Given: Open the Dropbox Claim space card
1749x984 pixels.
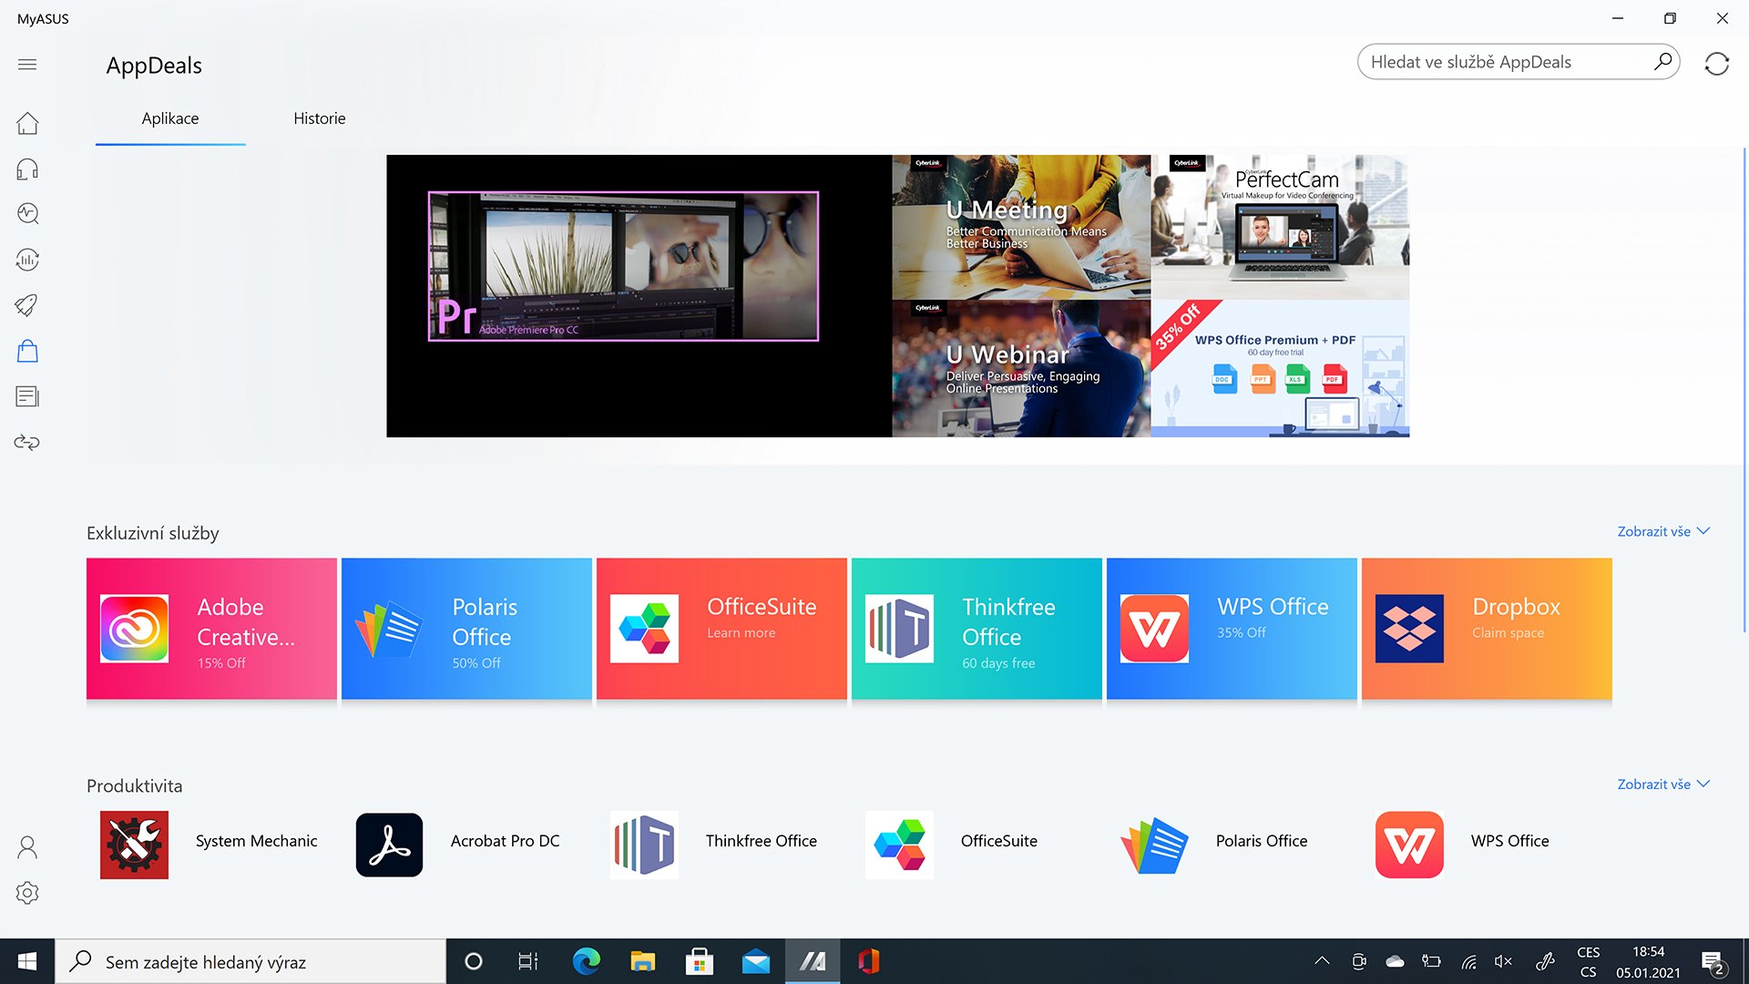Looking at the screenshot, I should pyautogui.click(x=1487, y=629).
